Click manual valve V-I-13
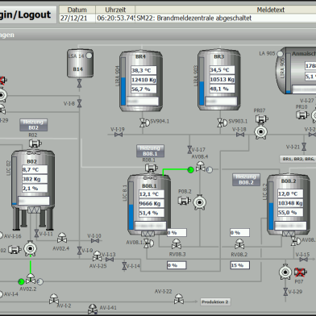The height and width of the screenshot is (316, 316). [110, 260]
